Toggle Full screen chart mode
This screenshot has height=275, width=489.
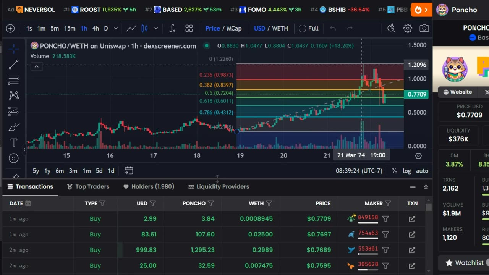pos(309,28)
